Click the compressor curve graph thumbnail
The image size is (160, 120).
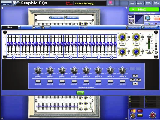(139, 19)
